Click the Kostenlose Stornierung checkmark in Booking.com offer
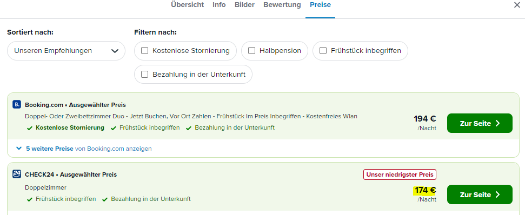This screenshot has width=525, height=215. click(x=29, y=128)
